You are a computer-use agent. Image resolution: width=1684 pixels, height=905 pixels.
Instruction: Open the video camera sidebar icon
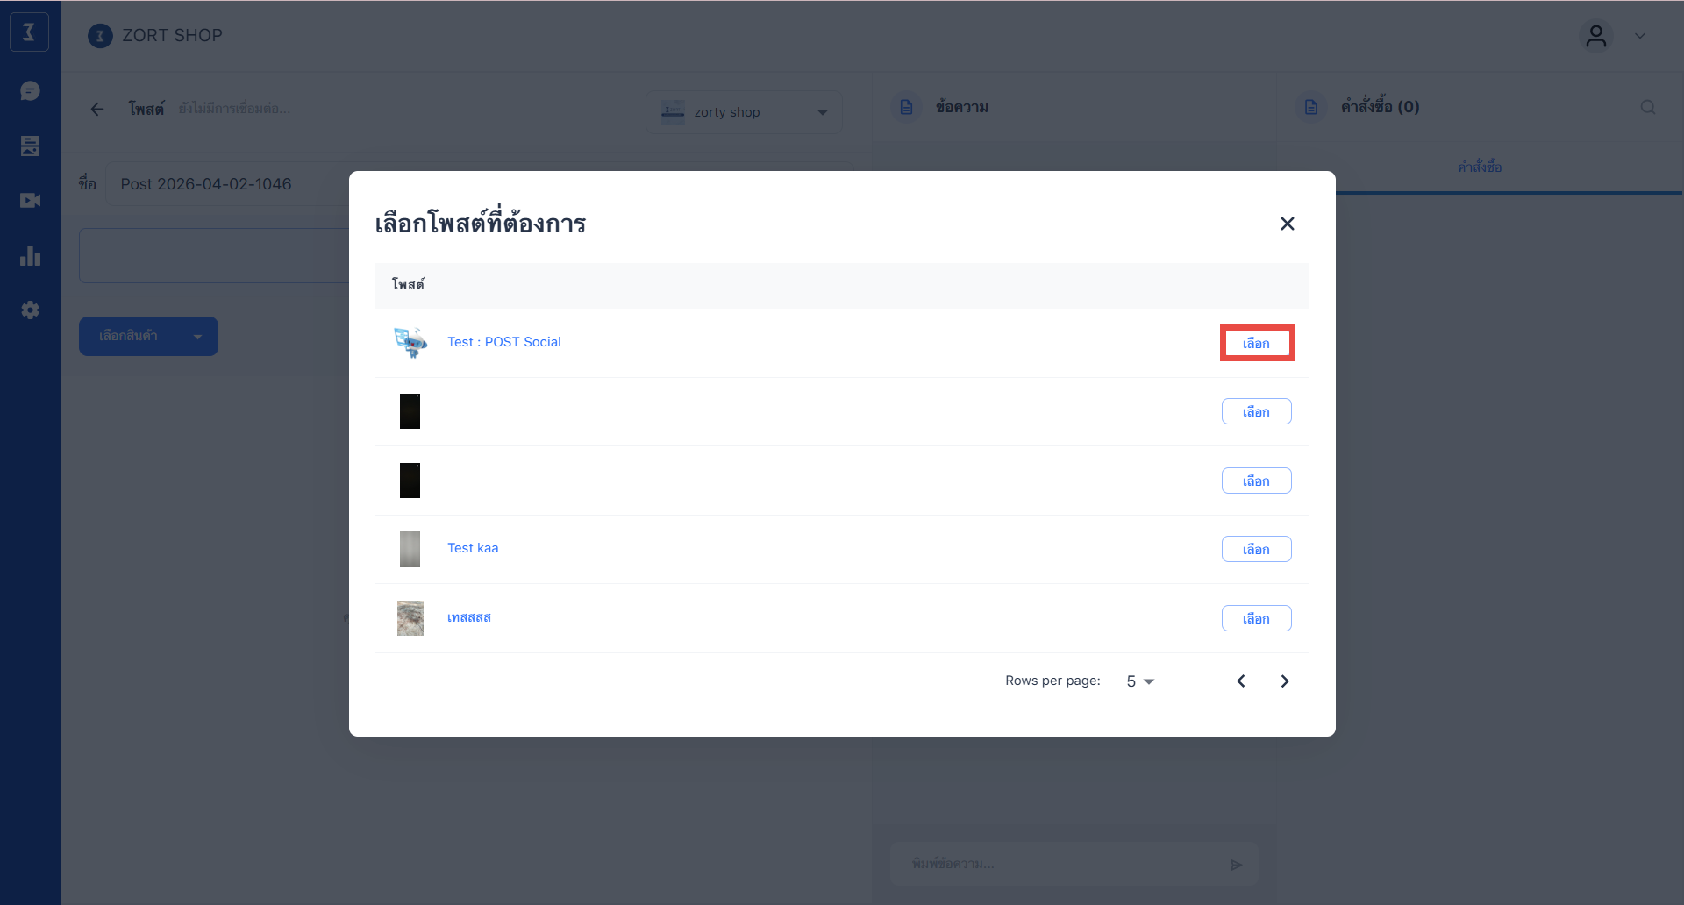coord(30,201)
